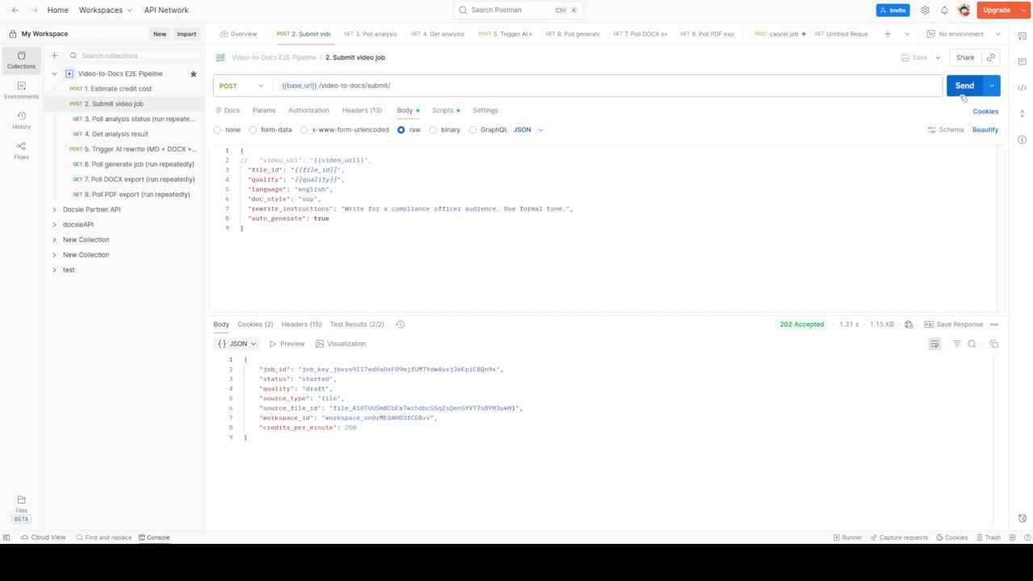Screen dimensions: 1033x581
Task: Open the 3. Poll analysis request tab
Action: click(x=370, y=34)
